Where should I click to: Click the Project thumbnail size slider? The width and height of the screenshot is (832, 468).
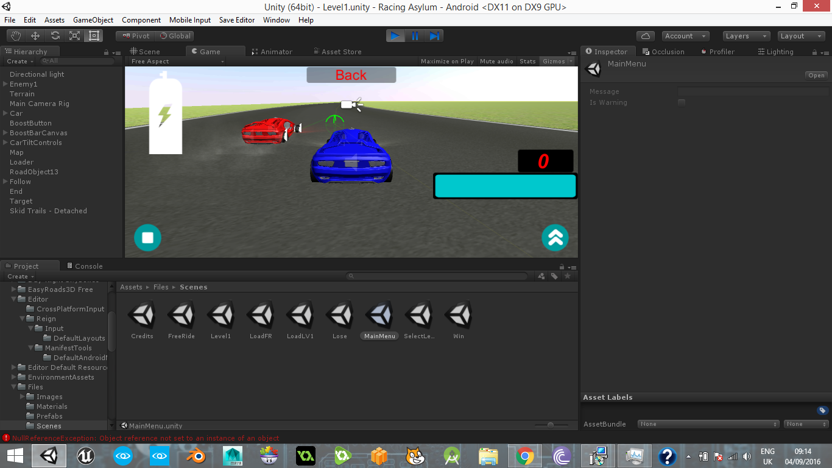point(551,425)
